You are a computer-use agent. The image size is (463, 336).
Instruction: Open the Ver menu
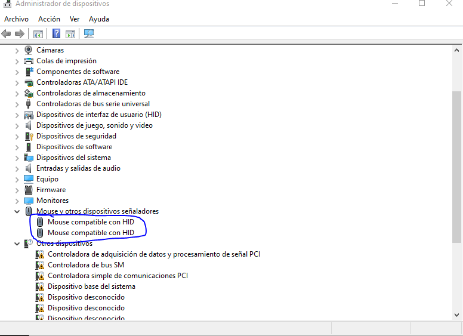75,19
